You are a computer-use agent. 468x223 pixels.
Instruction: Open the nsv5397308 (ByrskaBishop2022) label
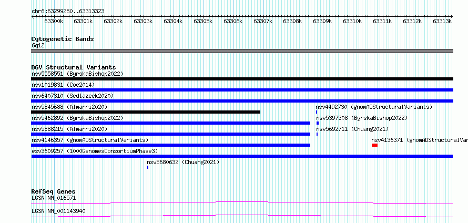click(x=361, y=118)
